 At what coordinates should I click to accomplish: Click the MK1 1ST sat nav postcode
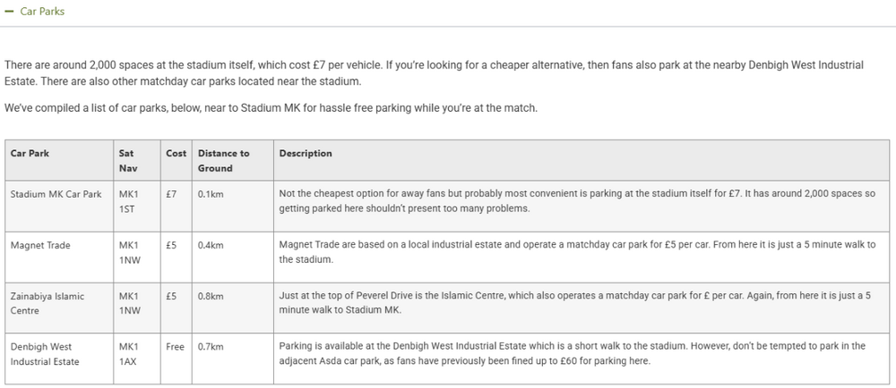(128, 202)
